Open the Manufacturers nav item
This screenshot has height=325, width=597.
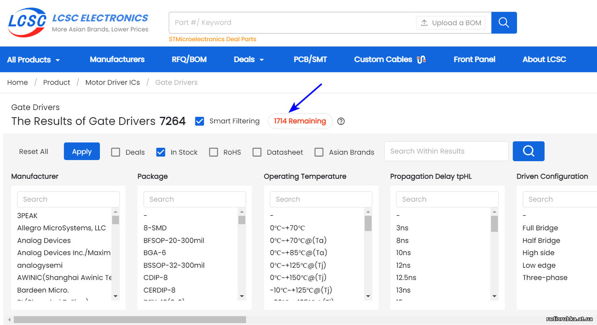[117, 60]
